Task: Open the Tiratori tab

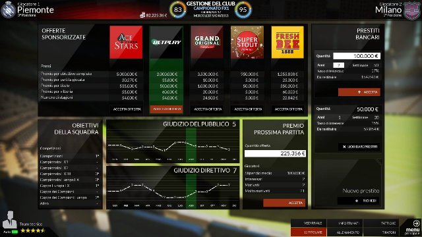Action: pos(381,232)
